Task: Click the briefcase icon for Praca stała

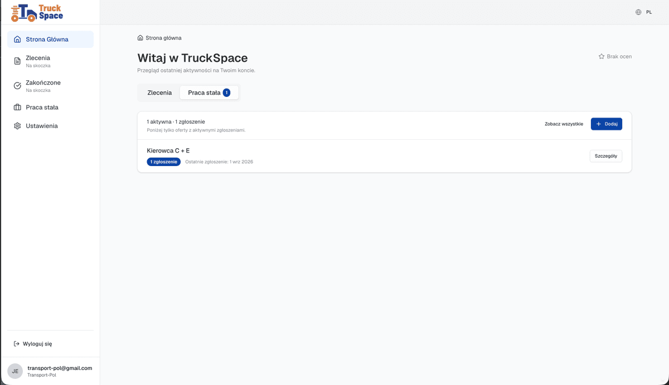Action: click(x=17, y=108)
